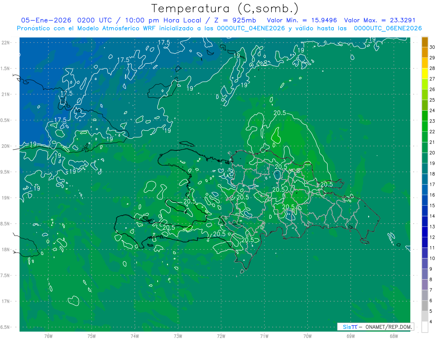Click the init time '0000UTC_04ENE2026'
Screen dimensions: 442x341
coord(251,28)
